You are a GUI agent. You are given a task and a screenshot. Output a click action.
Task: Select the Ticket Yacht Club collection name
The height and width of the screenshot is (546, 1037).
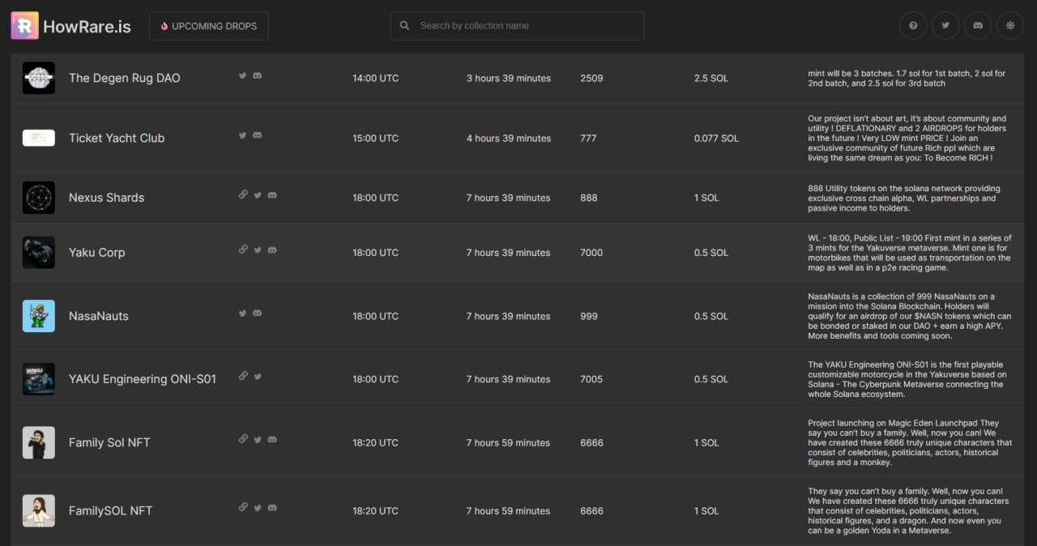pyautogui.click(x=117, y=138)
